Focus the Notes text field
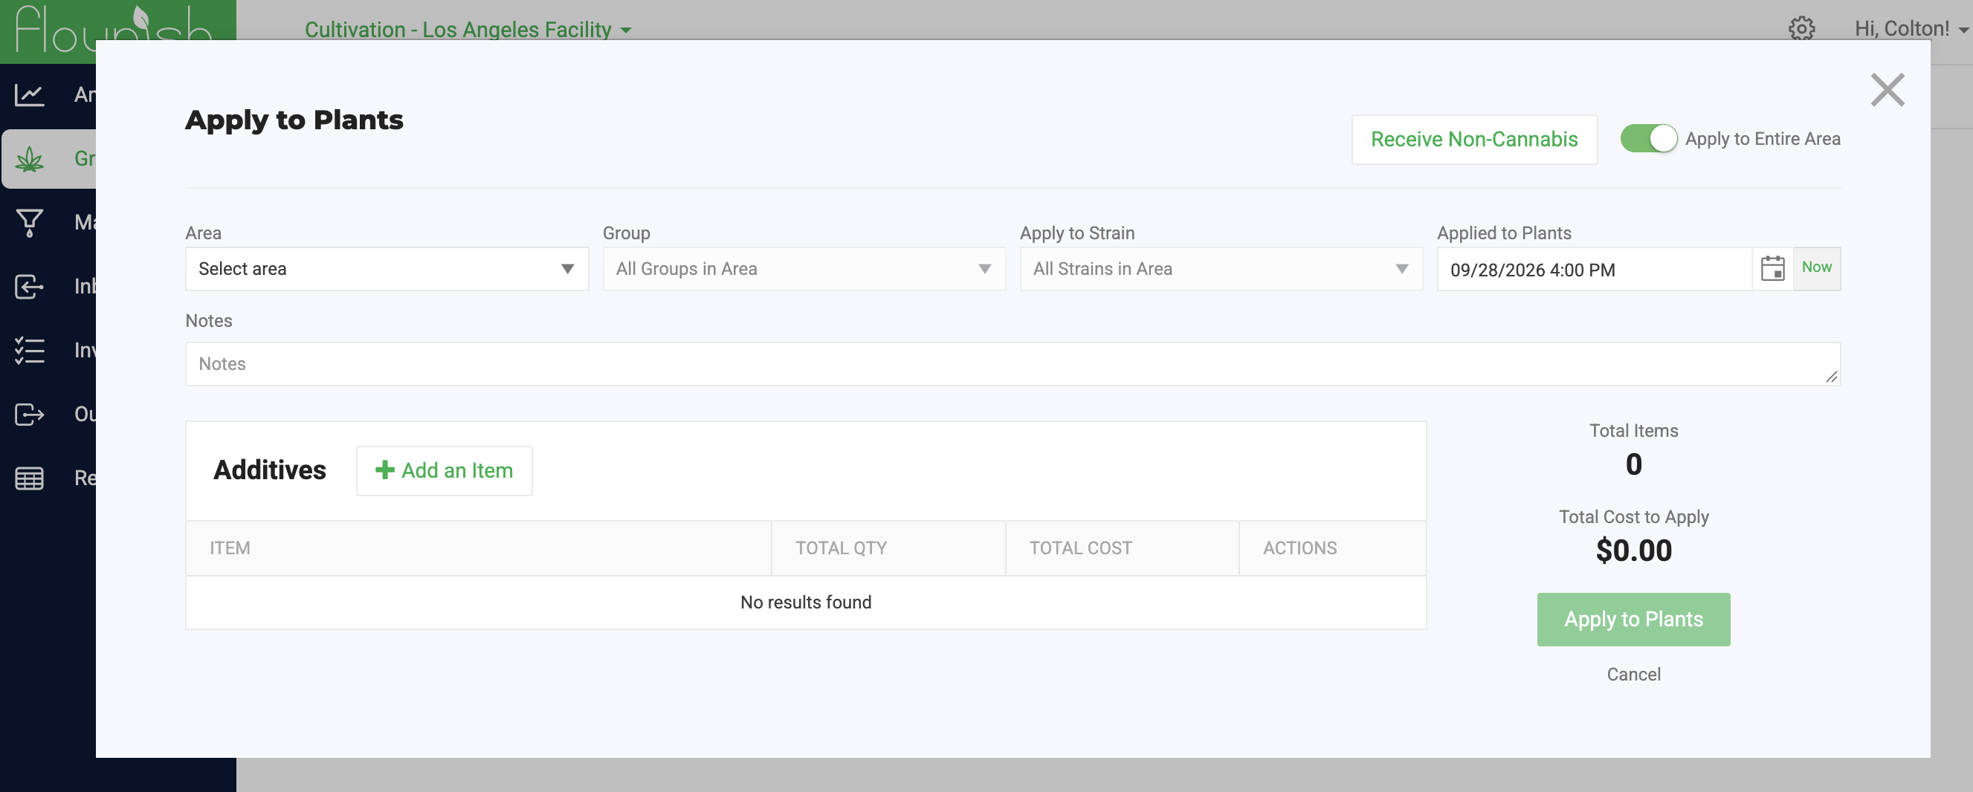Image resolution: width=1973 pixels, height=792 pixels. [1012, 363]
